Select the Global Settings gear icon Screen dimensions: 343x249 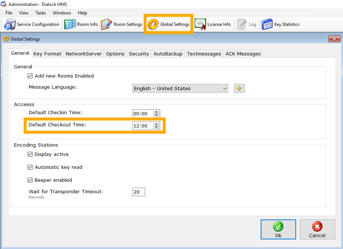(153, 24)
